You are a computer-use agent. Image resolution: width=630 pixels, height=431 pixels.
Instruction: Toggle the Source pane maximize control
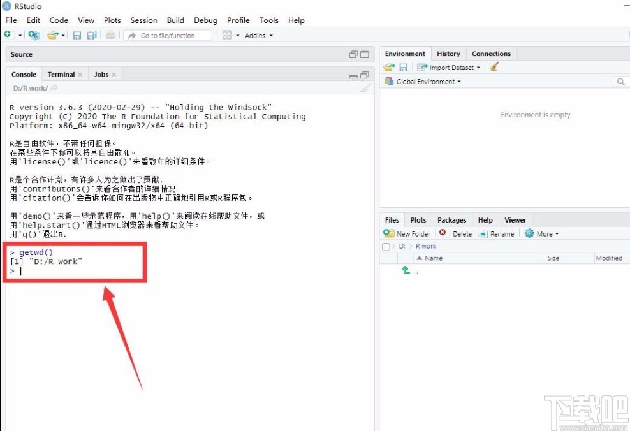[365, 54]
